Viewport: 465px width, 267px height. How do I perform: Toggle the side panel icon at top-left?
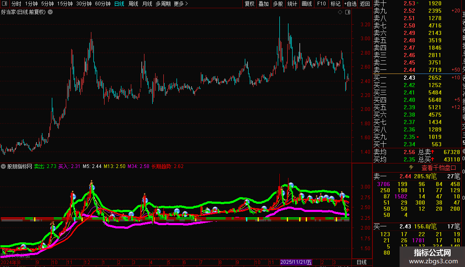coord(5,4)
